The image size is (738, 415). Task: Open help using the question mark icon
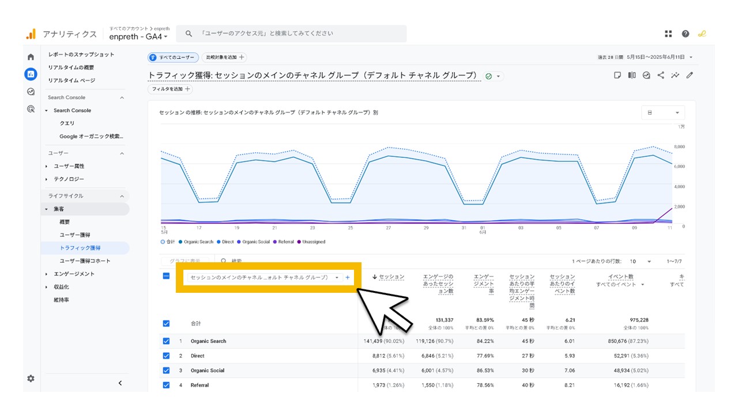pos(685,33)
